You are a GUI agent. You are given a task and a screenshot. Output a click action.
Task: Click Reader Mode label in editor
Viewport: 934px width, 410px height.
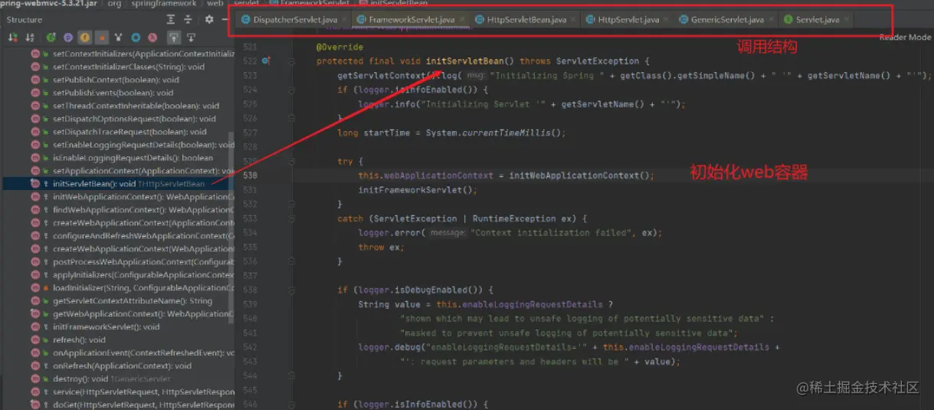click(x=905, y=37)
